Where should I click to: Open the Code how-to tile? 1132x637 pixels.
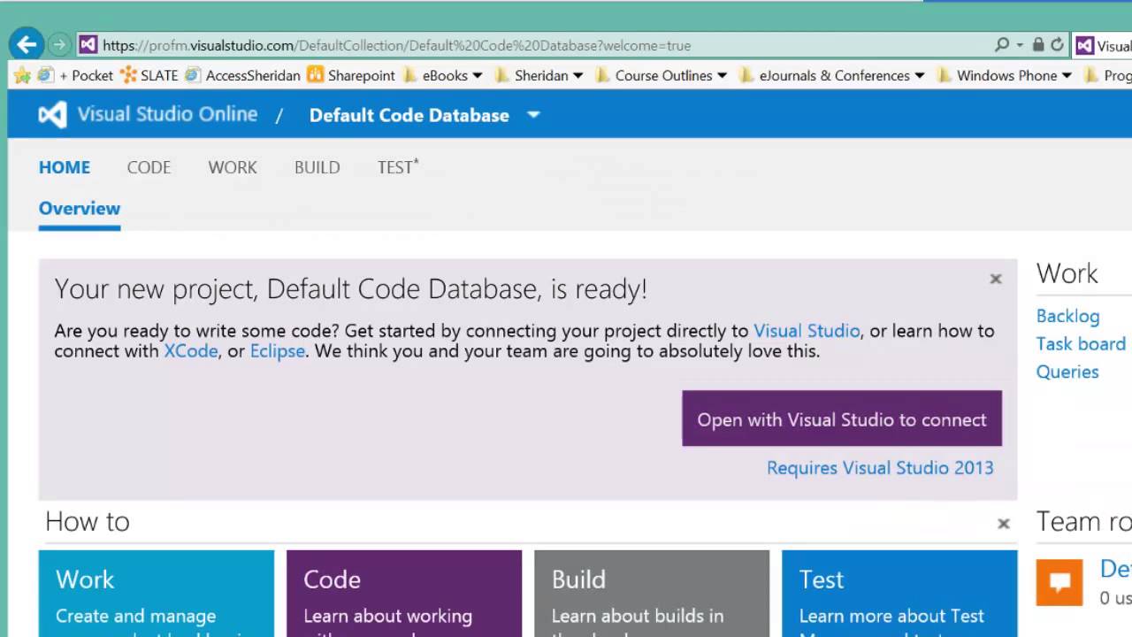point(404,593)
